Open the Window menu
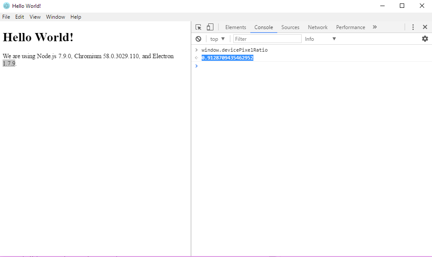This screenshot has width=432, height=257. (x=55, y=17)
